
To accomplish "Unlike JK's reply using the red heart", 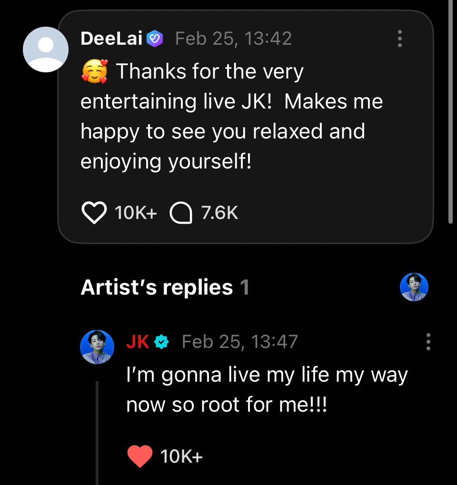I will [x=140, y=456].
